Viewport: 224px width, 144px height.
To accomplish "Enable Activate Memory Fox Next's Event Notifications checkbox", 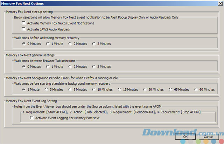I will [23, 23].
